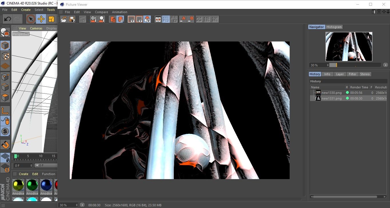Switch to Stereo tab

pyautogui.click(x=365, y=74)
